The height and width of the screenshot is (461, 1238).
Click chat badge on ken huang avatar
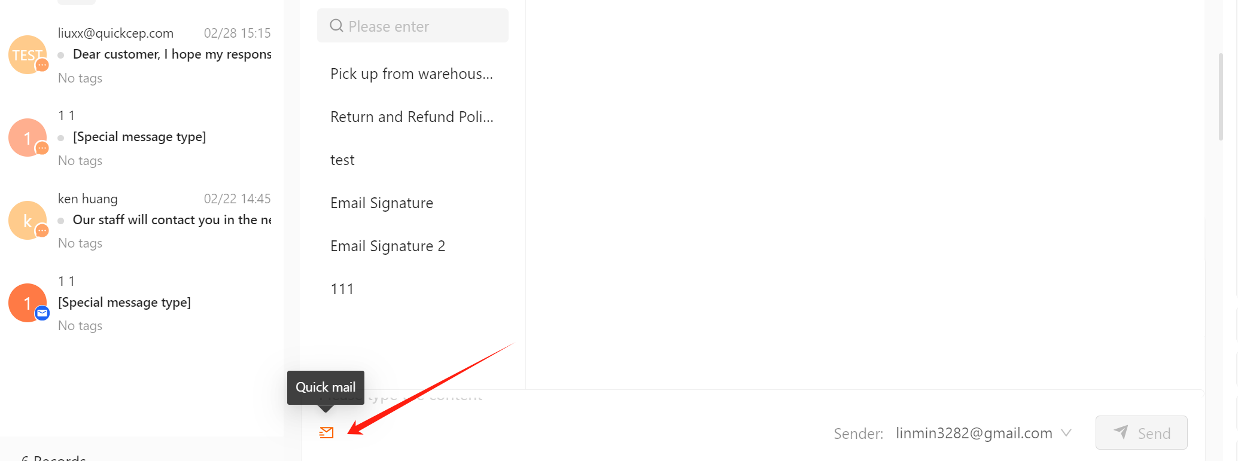click(42, 230)
